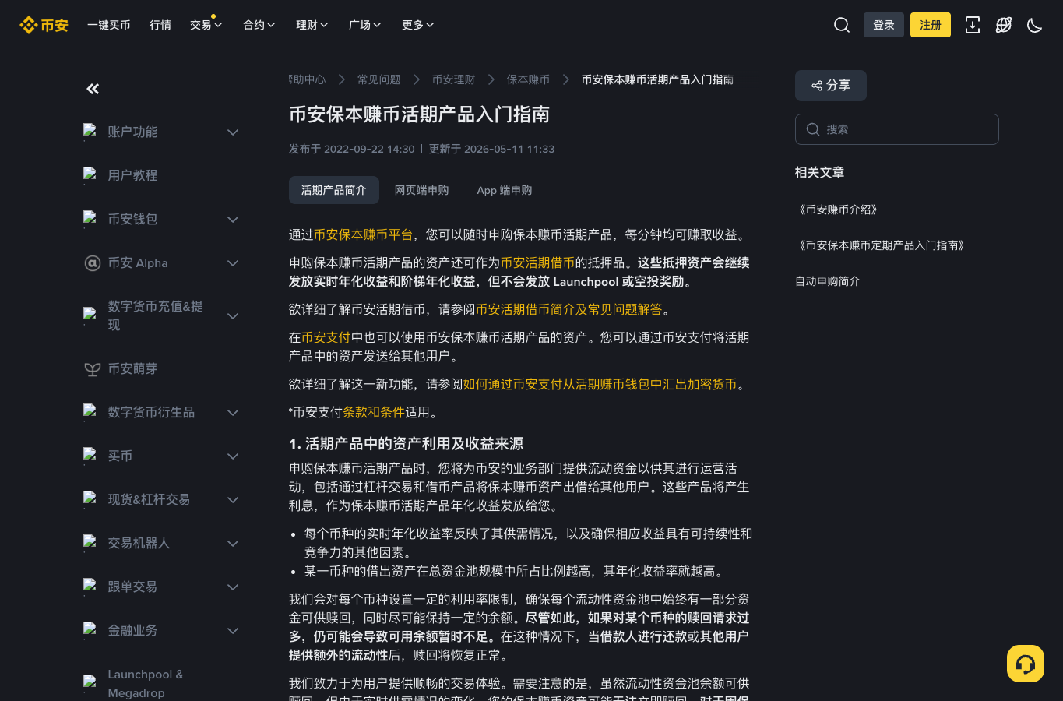Click the 用户教程 sidebar icon

point(91,175)
